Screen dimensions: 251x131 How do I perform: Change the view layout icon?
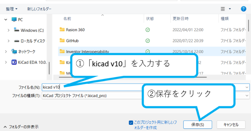[223, 9]
